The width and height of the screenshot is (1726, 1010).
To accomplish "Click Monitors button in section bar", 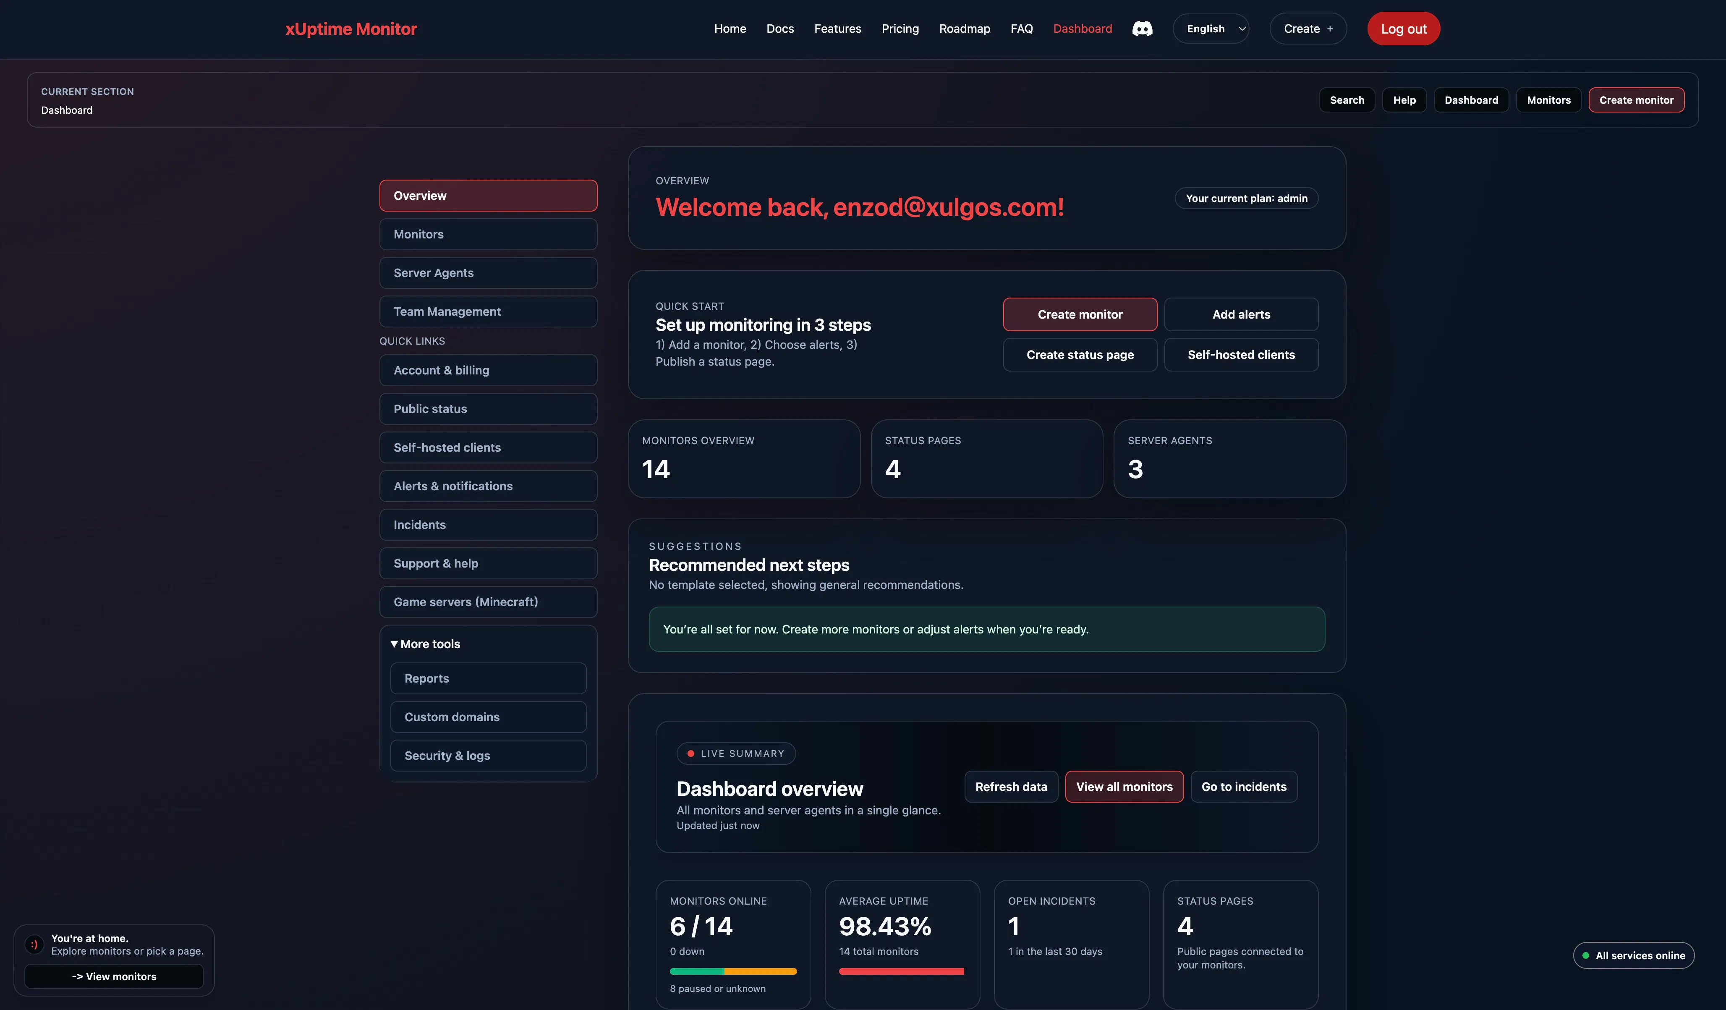I will [x=1548, y=100].
